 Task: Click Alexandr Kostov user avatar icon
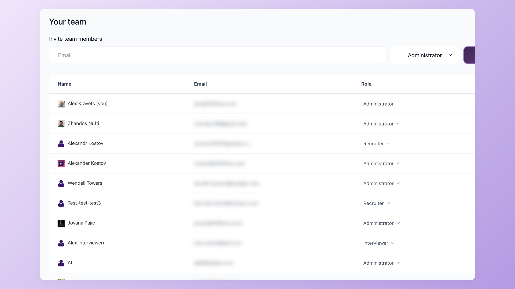click(x=61, y=144)
